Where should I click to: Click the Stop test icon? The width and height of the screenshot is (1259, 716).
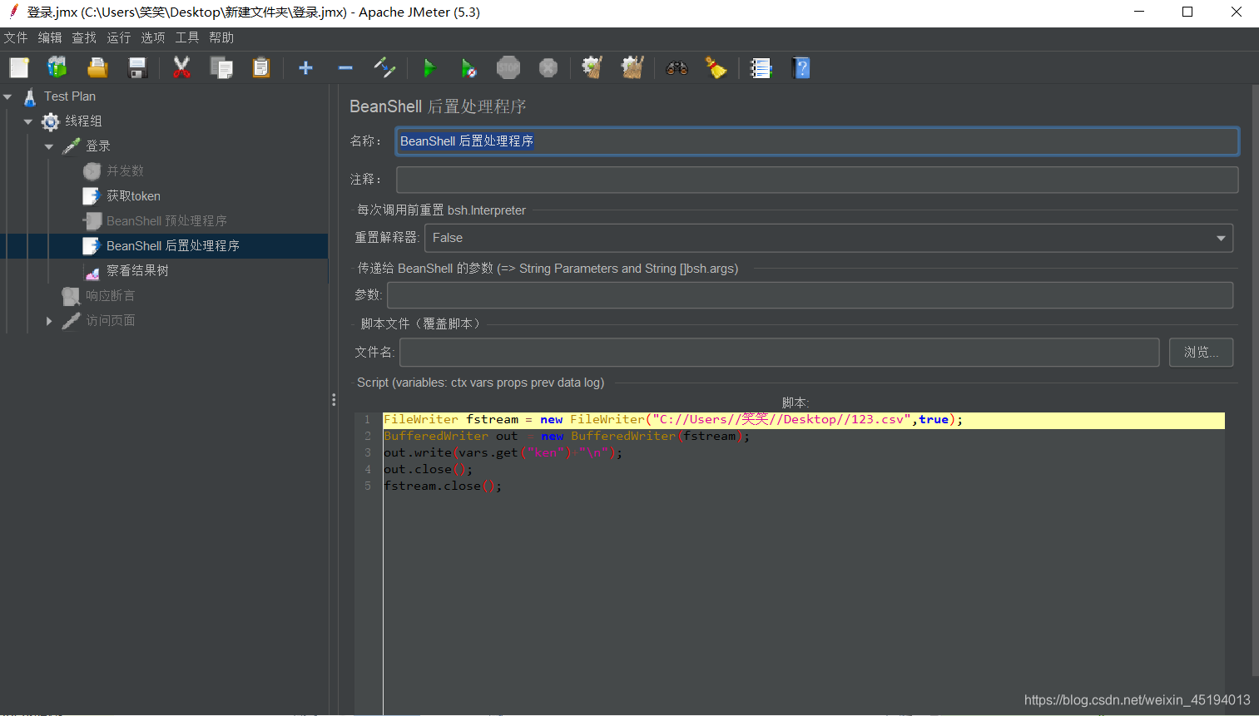coord(508,67)
